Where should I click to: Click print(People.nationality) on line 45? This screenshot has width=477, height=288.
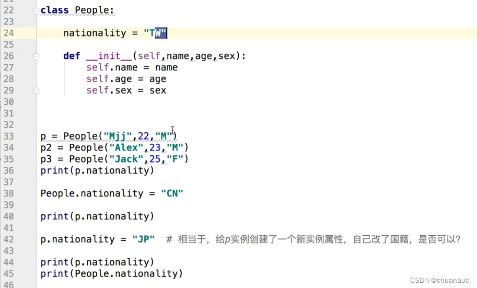[112, 274]
